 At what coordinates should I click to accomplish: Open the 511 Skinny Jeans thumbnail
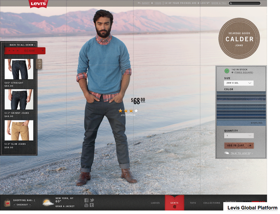point(19,99)
